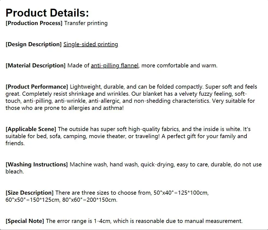Click the text 'more comfortable and warm'
The image size is (268, 230).
pyautogui.click(x=179, y=66)
